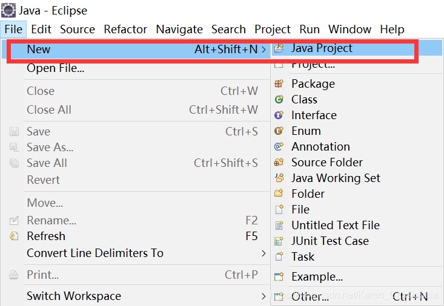
Task: Select Java Project from New submenu
Action: 357,48
